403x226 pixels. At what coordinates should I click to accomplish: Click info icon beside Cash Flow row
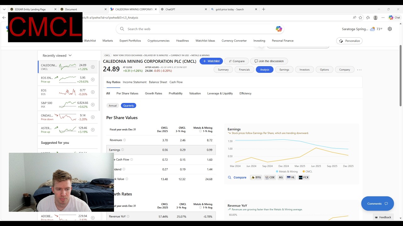click(132, 159)
